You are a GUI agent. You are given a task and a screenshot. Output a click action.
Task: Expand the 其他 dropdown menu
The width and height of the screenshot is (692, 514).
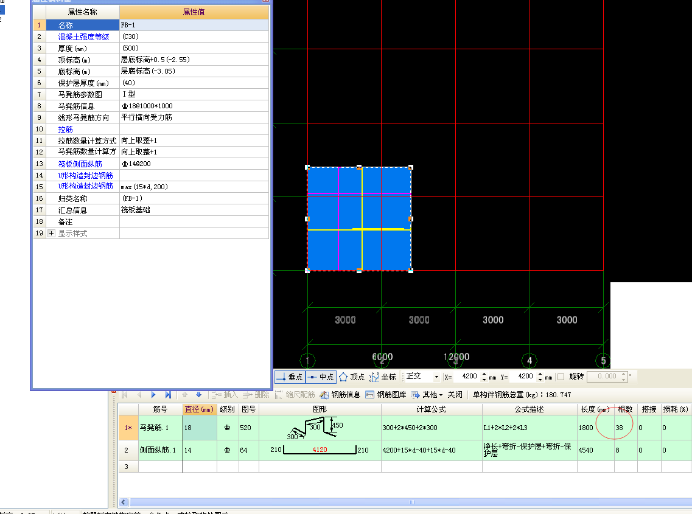click(x=427, y=394)
